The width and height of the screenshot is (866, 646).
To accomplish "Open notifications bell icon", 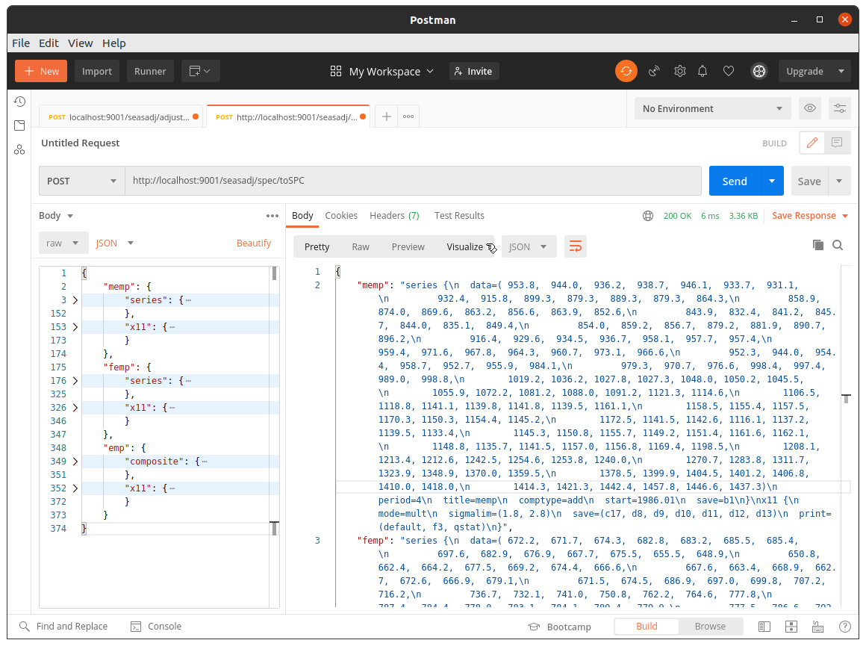I will pyautogui.click(x=703, y=71).
